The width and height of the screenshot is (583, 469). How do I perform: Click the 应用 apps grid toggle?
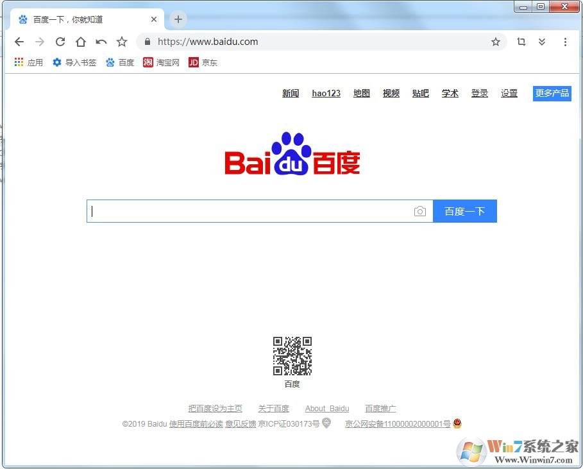(x=19, y=62)
